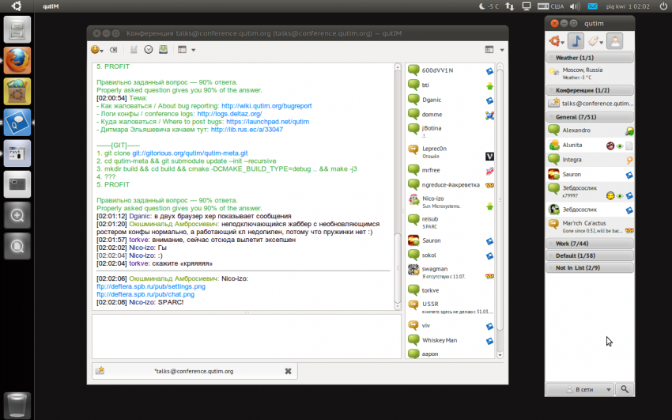Expand the Not In List (2/9) group
The width and height of the screenshot is (672, 420).
(x=589, y=268)
